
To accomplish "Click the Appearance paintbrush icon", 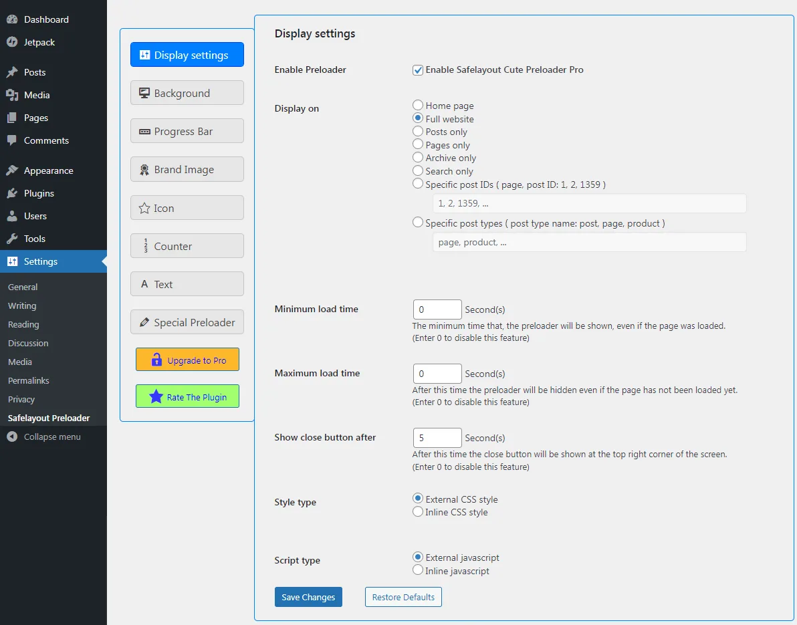I will pos(12,170).
